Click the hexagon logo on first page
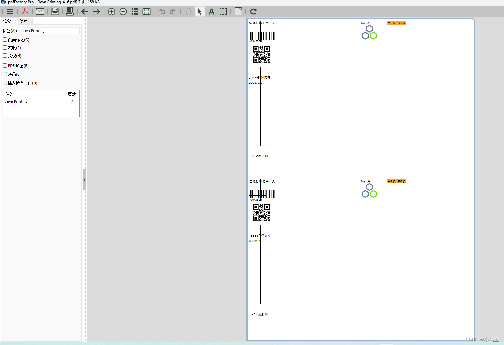504x345 pixels. pyautogui.click(x=369, y=32)
